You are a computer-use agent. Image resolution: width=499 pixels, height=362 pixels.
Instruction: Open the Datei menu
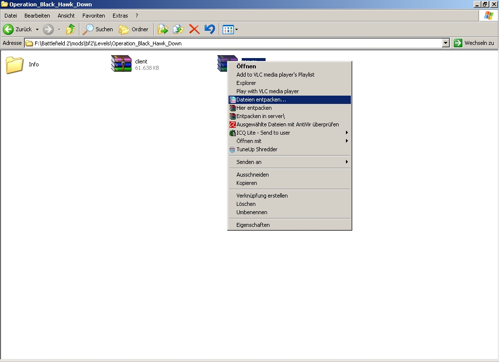(x=11, y=16)
